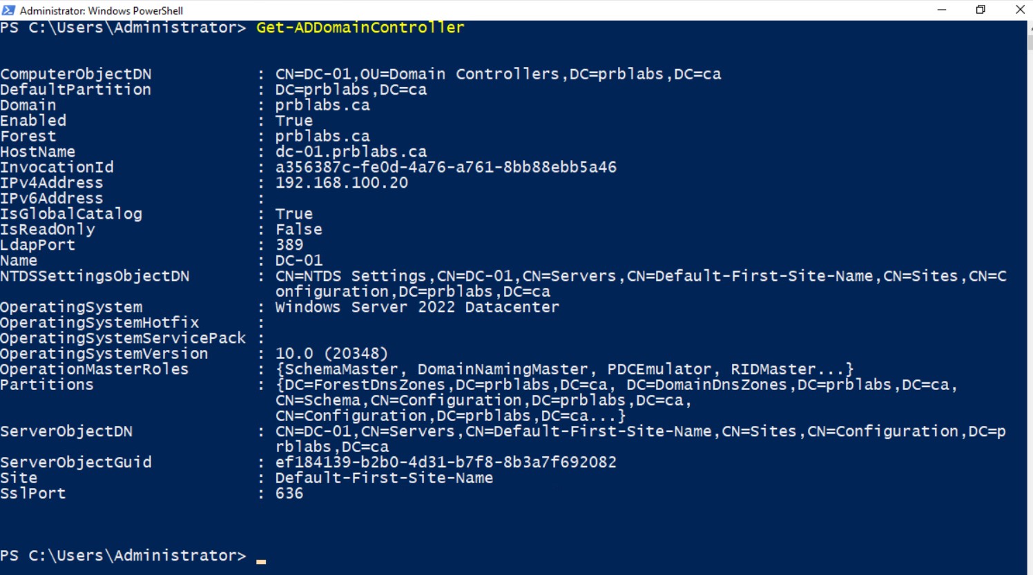
Task: Click the IPv4Address value 192.168.100.20
Action: (x=341, y=183)
